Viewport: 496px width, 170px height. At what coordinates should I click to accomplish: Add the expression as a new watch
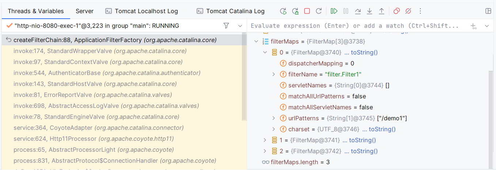(x=474, y=26)
